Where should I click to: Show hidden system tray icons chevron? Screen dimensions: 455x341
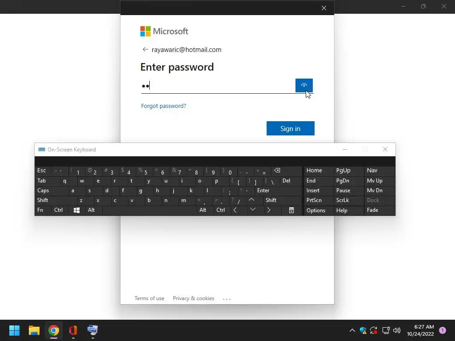click(x=352, y=330)
